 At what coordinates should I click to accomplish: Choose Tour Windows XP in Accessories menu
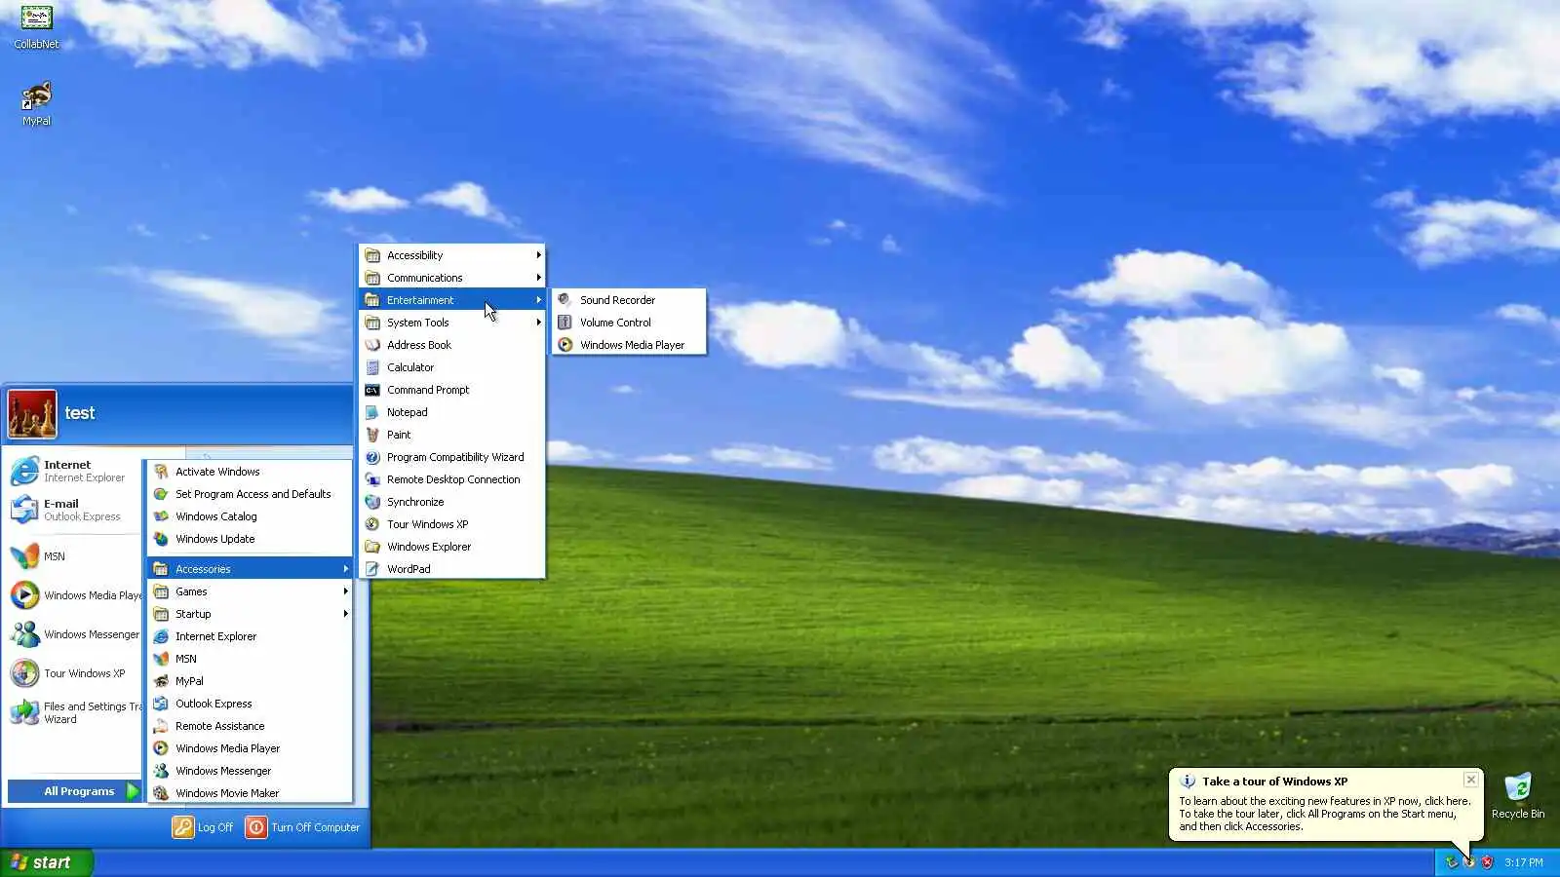(452, 524)
